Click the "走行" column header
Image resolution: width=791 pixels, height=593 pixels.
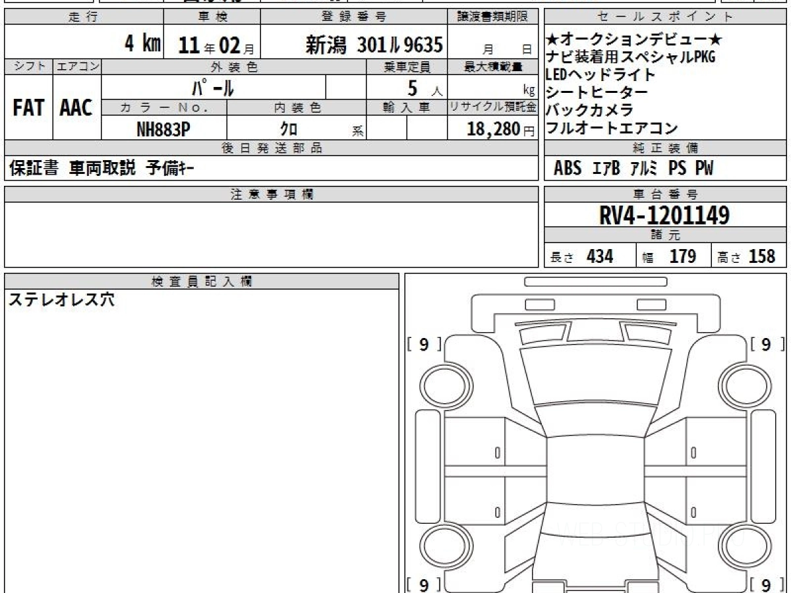[x=83, y=17]
